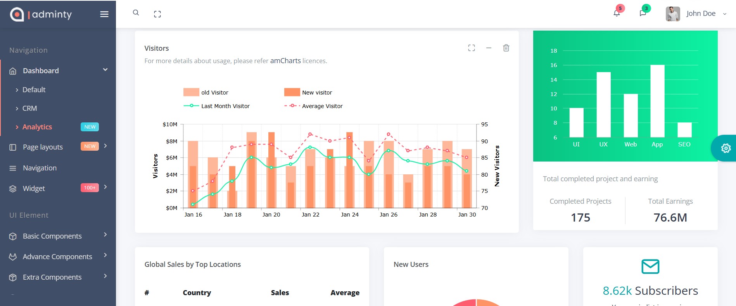Open the chat messages icon
The image size is (736, 306).
click(x=643, y=14)
